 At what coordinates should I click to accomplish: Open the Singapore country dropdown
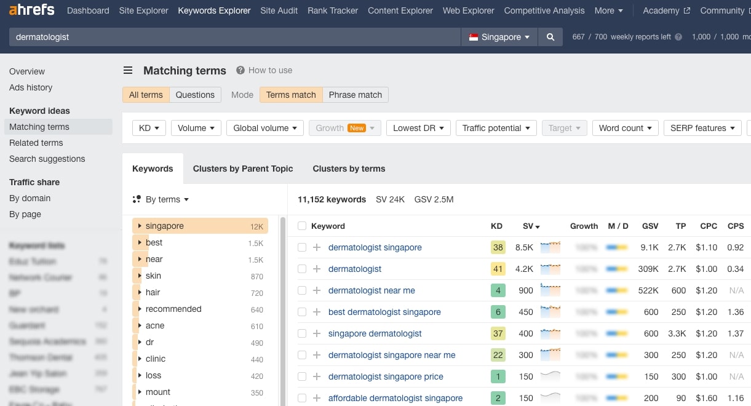click(x=499, y=37)
